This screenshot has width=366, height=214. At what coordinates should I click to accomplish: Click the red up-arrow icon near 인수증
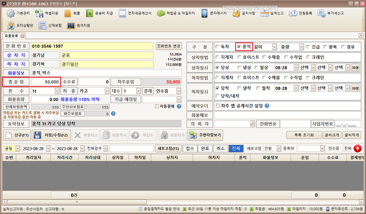point(358,148)
